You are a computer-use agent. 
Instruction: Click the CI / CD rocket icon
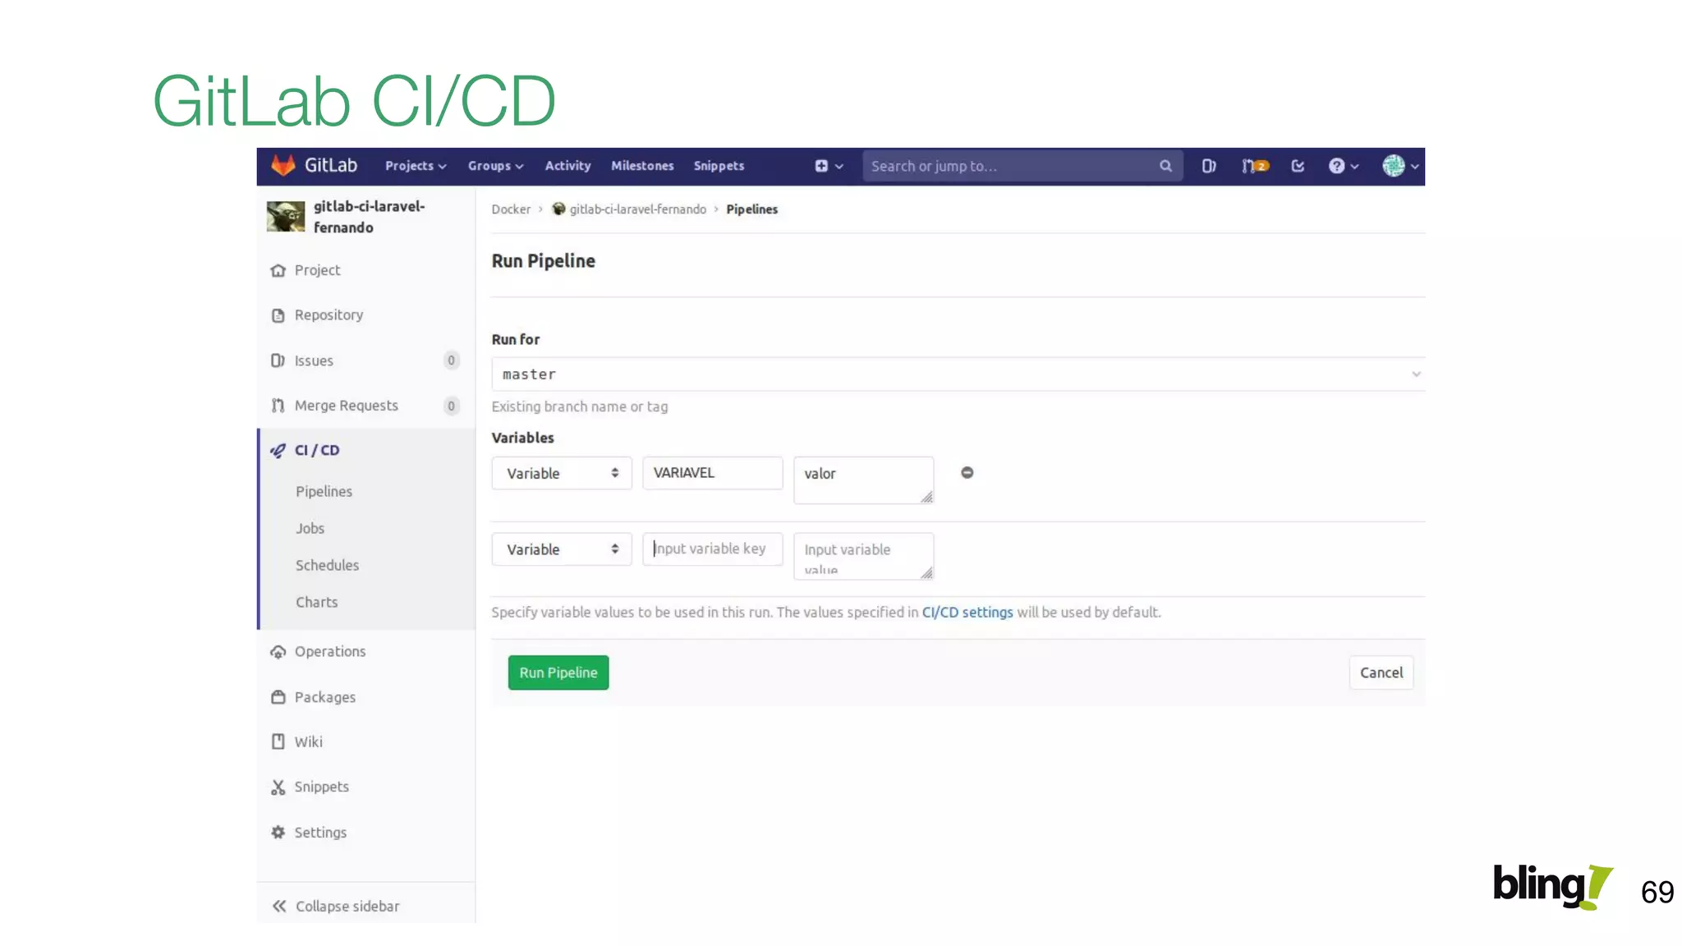point(278,450)
